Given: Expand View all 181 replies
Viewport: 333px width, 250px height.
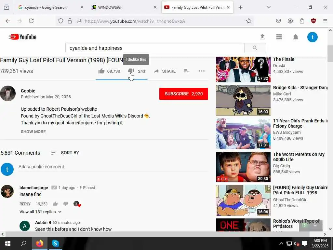Looking at the screenshot, I should pyautogui.click(x=40, y=212).
